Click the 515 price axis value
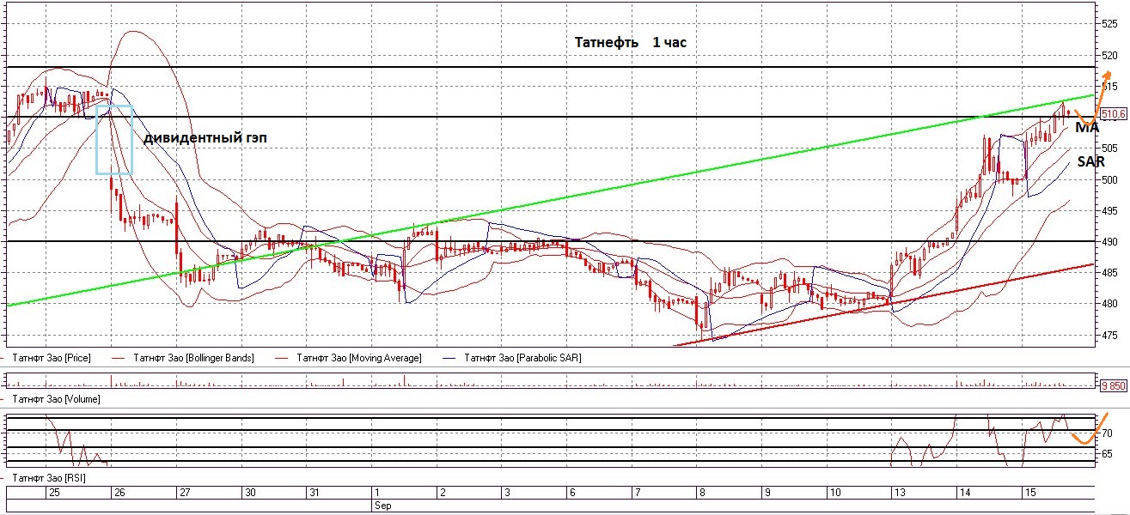Image resolution: width=1130 pixels, height=515 pixels. [x=1110, y=87]
